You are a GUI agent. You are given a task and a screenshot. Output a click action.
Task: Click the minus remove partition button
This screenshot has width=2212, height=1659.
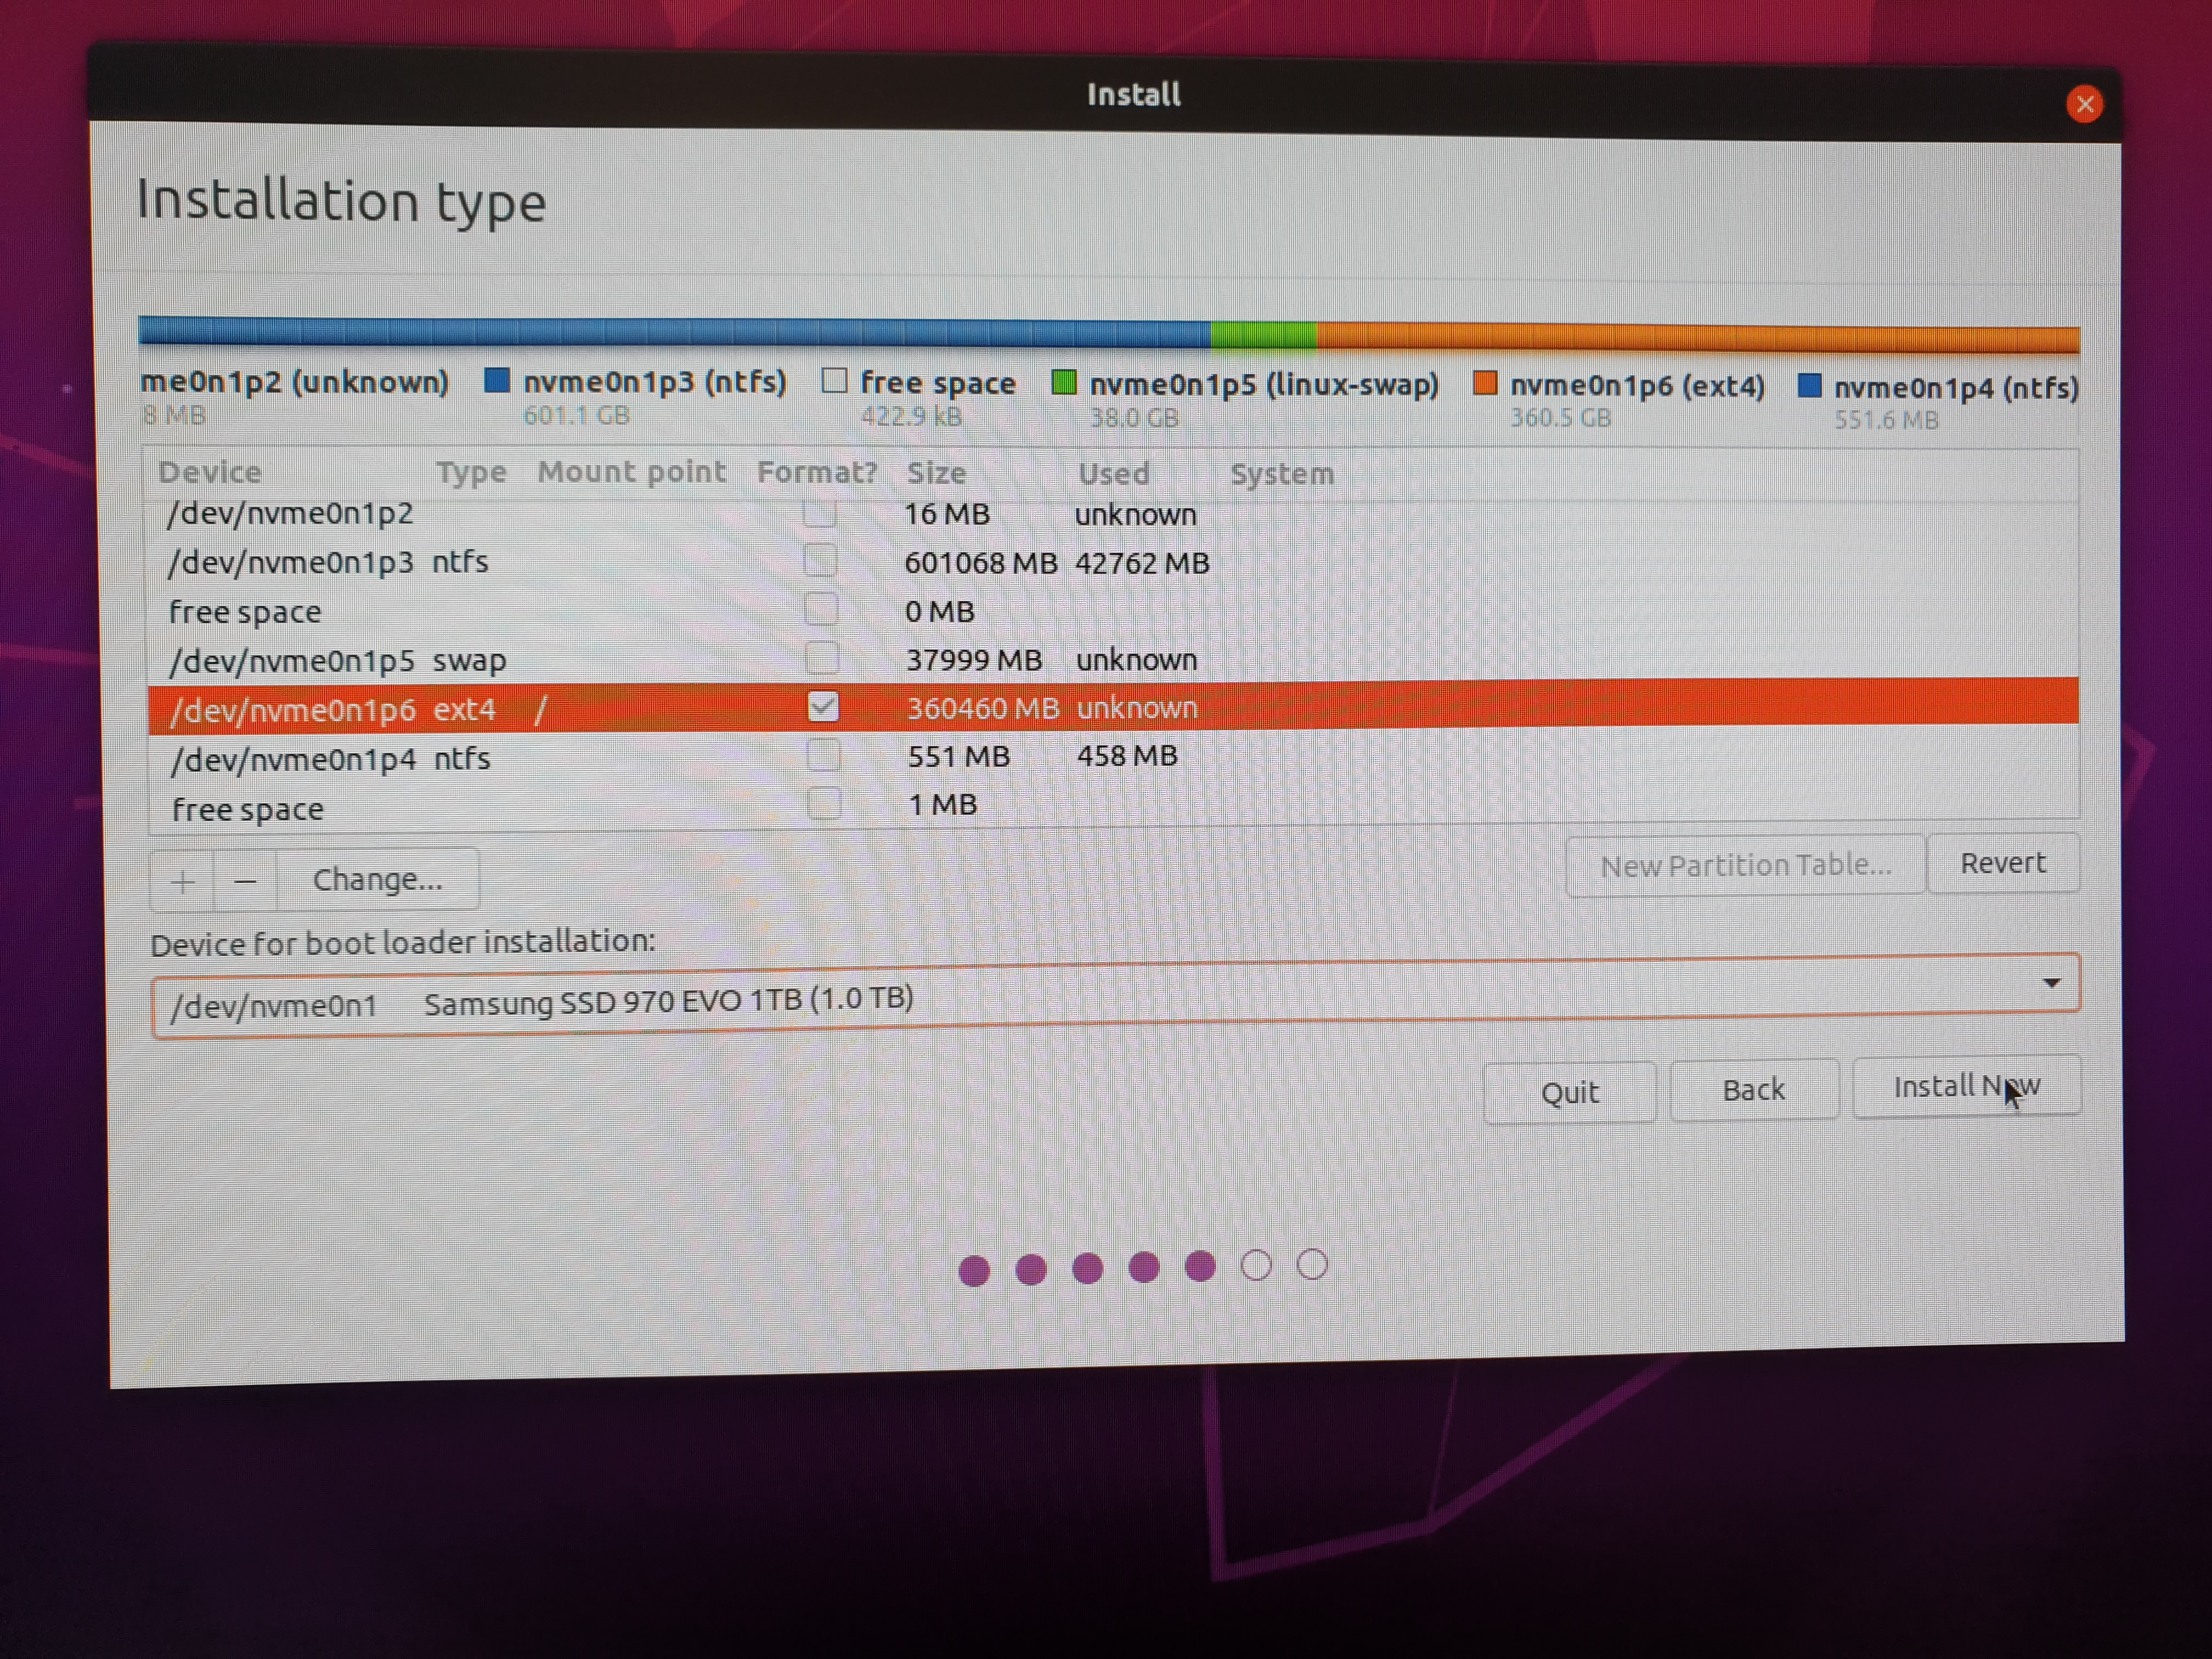245,881
